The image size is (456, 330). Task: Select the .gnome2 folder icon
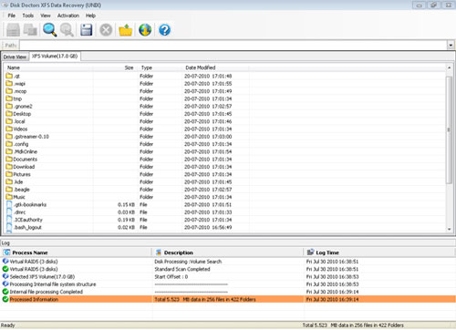[9, 106]
